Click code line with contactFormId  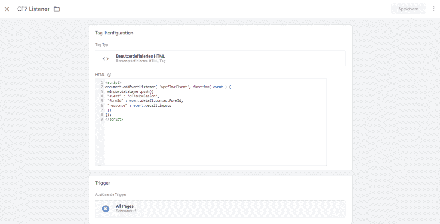[145, 100]
